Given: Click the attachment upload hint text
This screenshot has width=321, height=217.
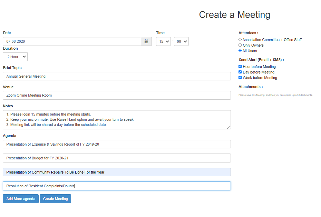Looking at the screenshot, I should [275, 95].
